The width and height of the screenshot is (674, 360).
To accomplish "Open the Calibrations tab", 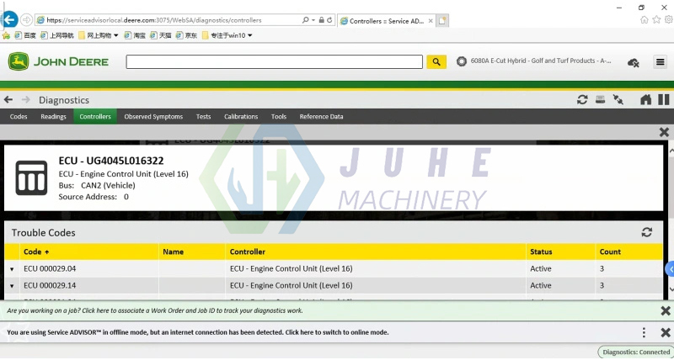I will (241, 117).
